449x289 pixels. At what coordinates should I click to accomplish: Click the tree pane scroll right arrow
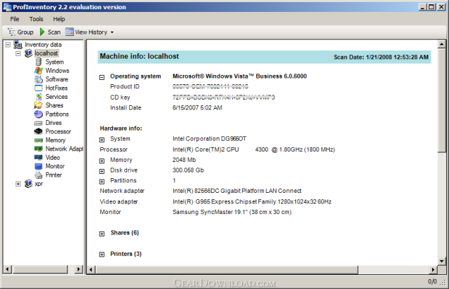point(79,269)
